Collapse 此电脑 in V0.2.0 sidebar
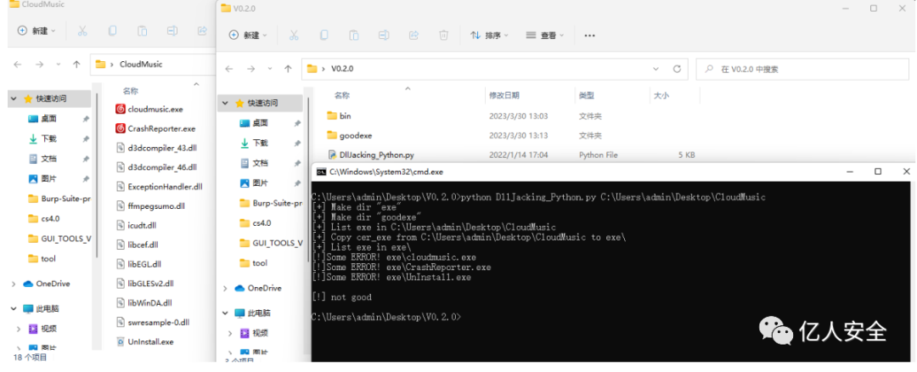The width and height of the screenshot is (917, 372). (225, 313)
